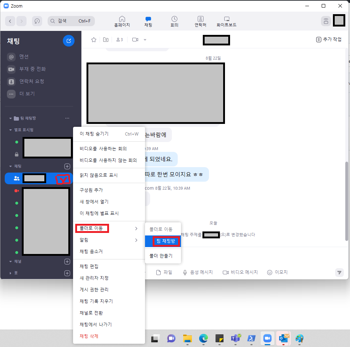
Task: Switch to the 채팅 tab
Action: click(148, 22)
